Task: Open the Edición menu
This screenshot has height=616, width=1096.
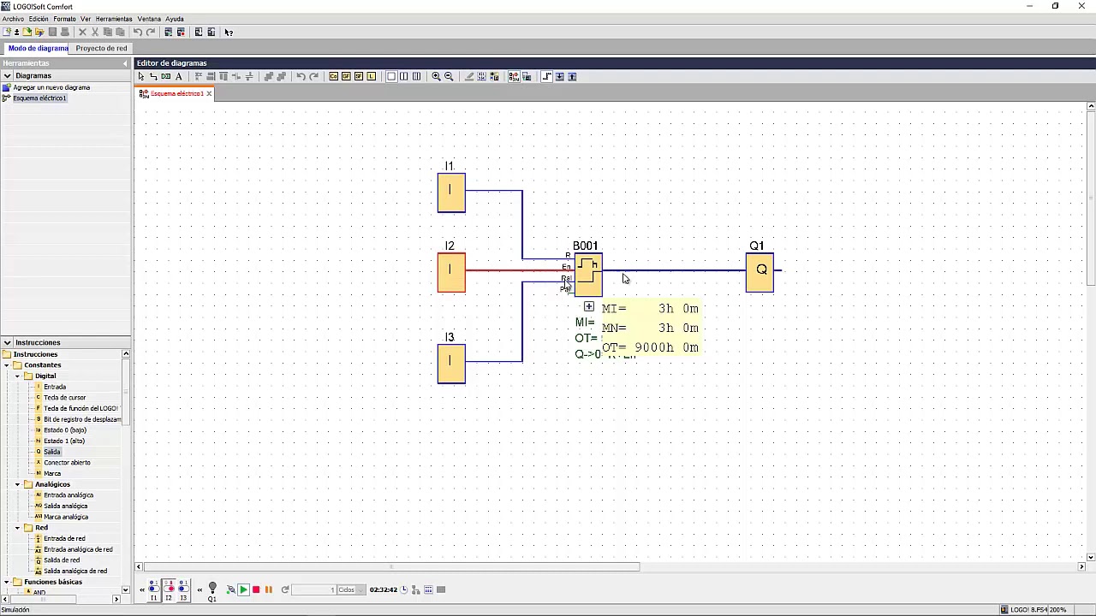Action: click(39, 19)
